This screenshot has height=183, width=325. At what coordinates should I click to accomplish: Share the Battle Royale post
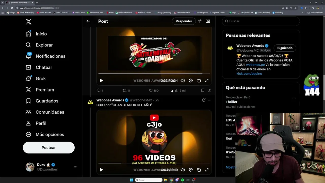click(209, 90)
